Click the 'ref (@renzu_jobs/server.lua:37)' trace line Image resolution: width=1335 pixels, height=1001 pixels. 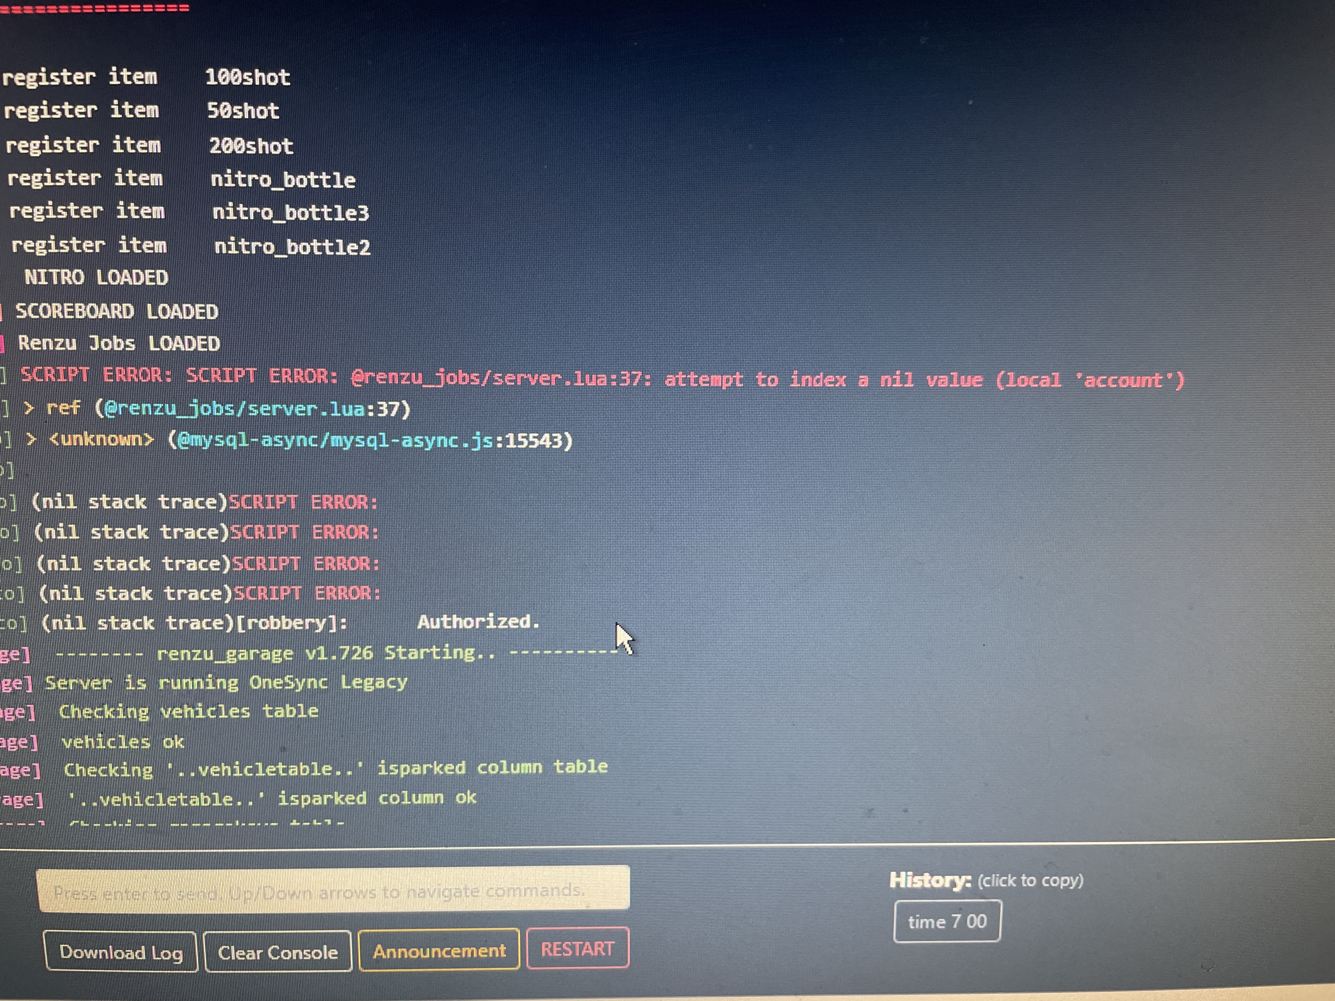click(217, 408)
